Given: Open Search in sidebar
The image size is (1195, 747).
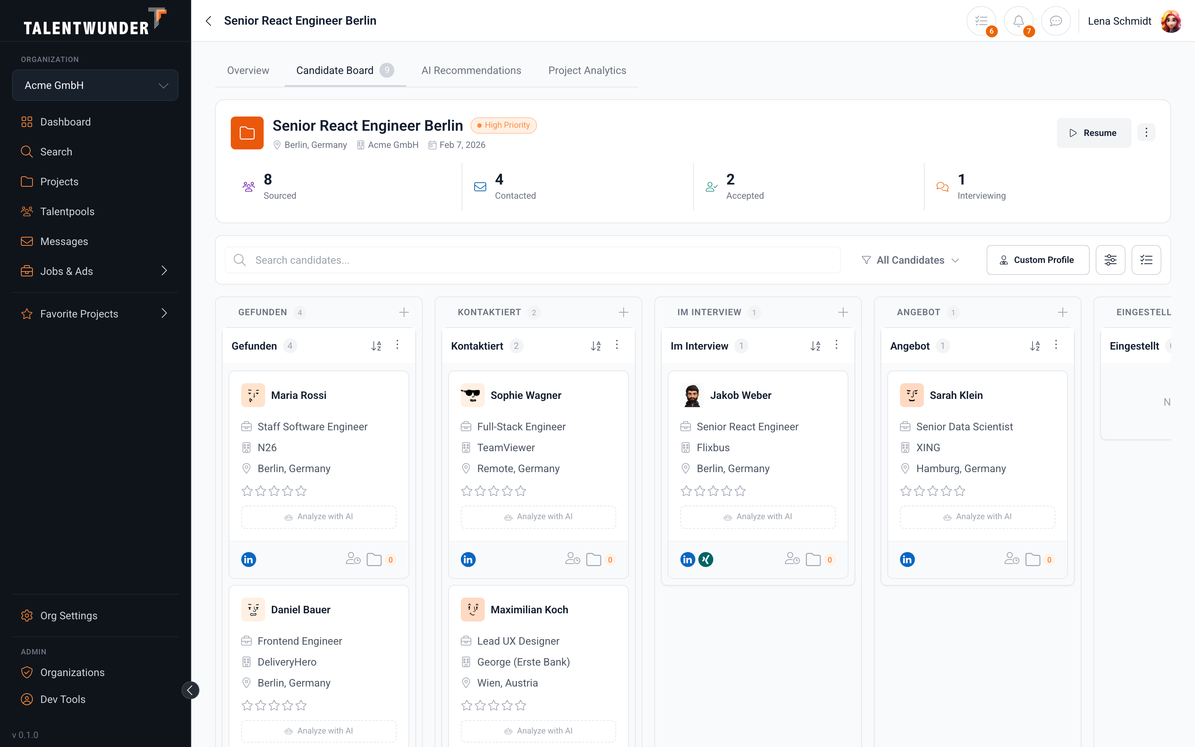Looking at the screenshot, I should pyautogui.click(x=95, y=152).
